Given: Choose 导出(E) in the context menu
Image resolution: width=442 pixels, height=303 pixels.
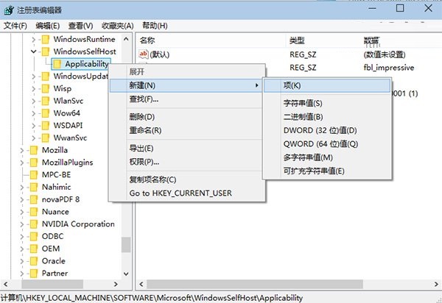Looking at the screenshot, I should [x=186, y=149].
